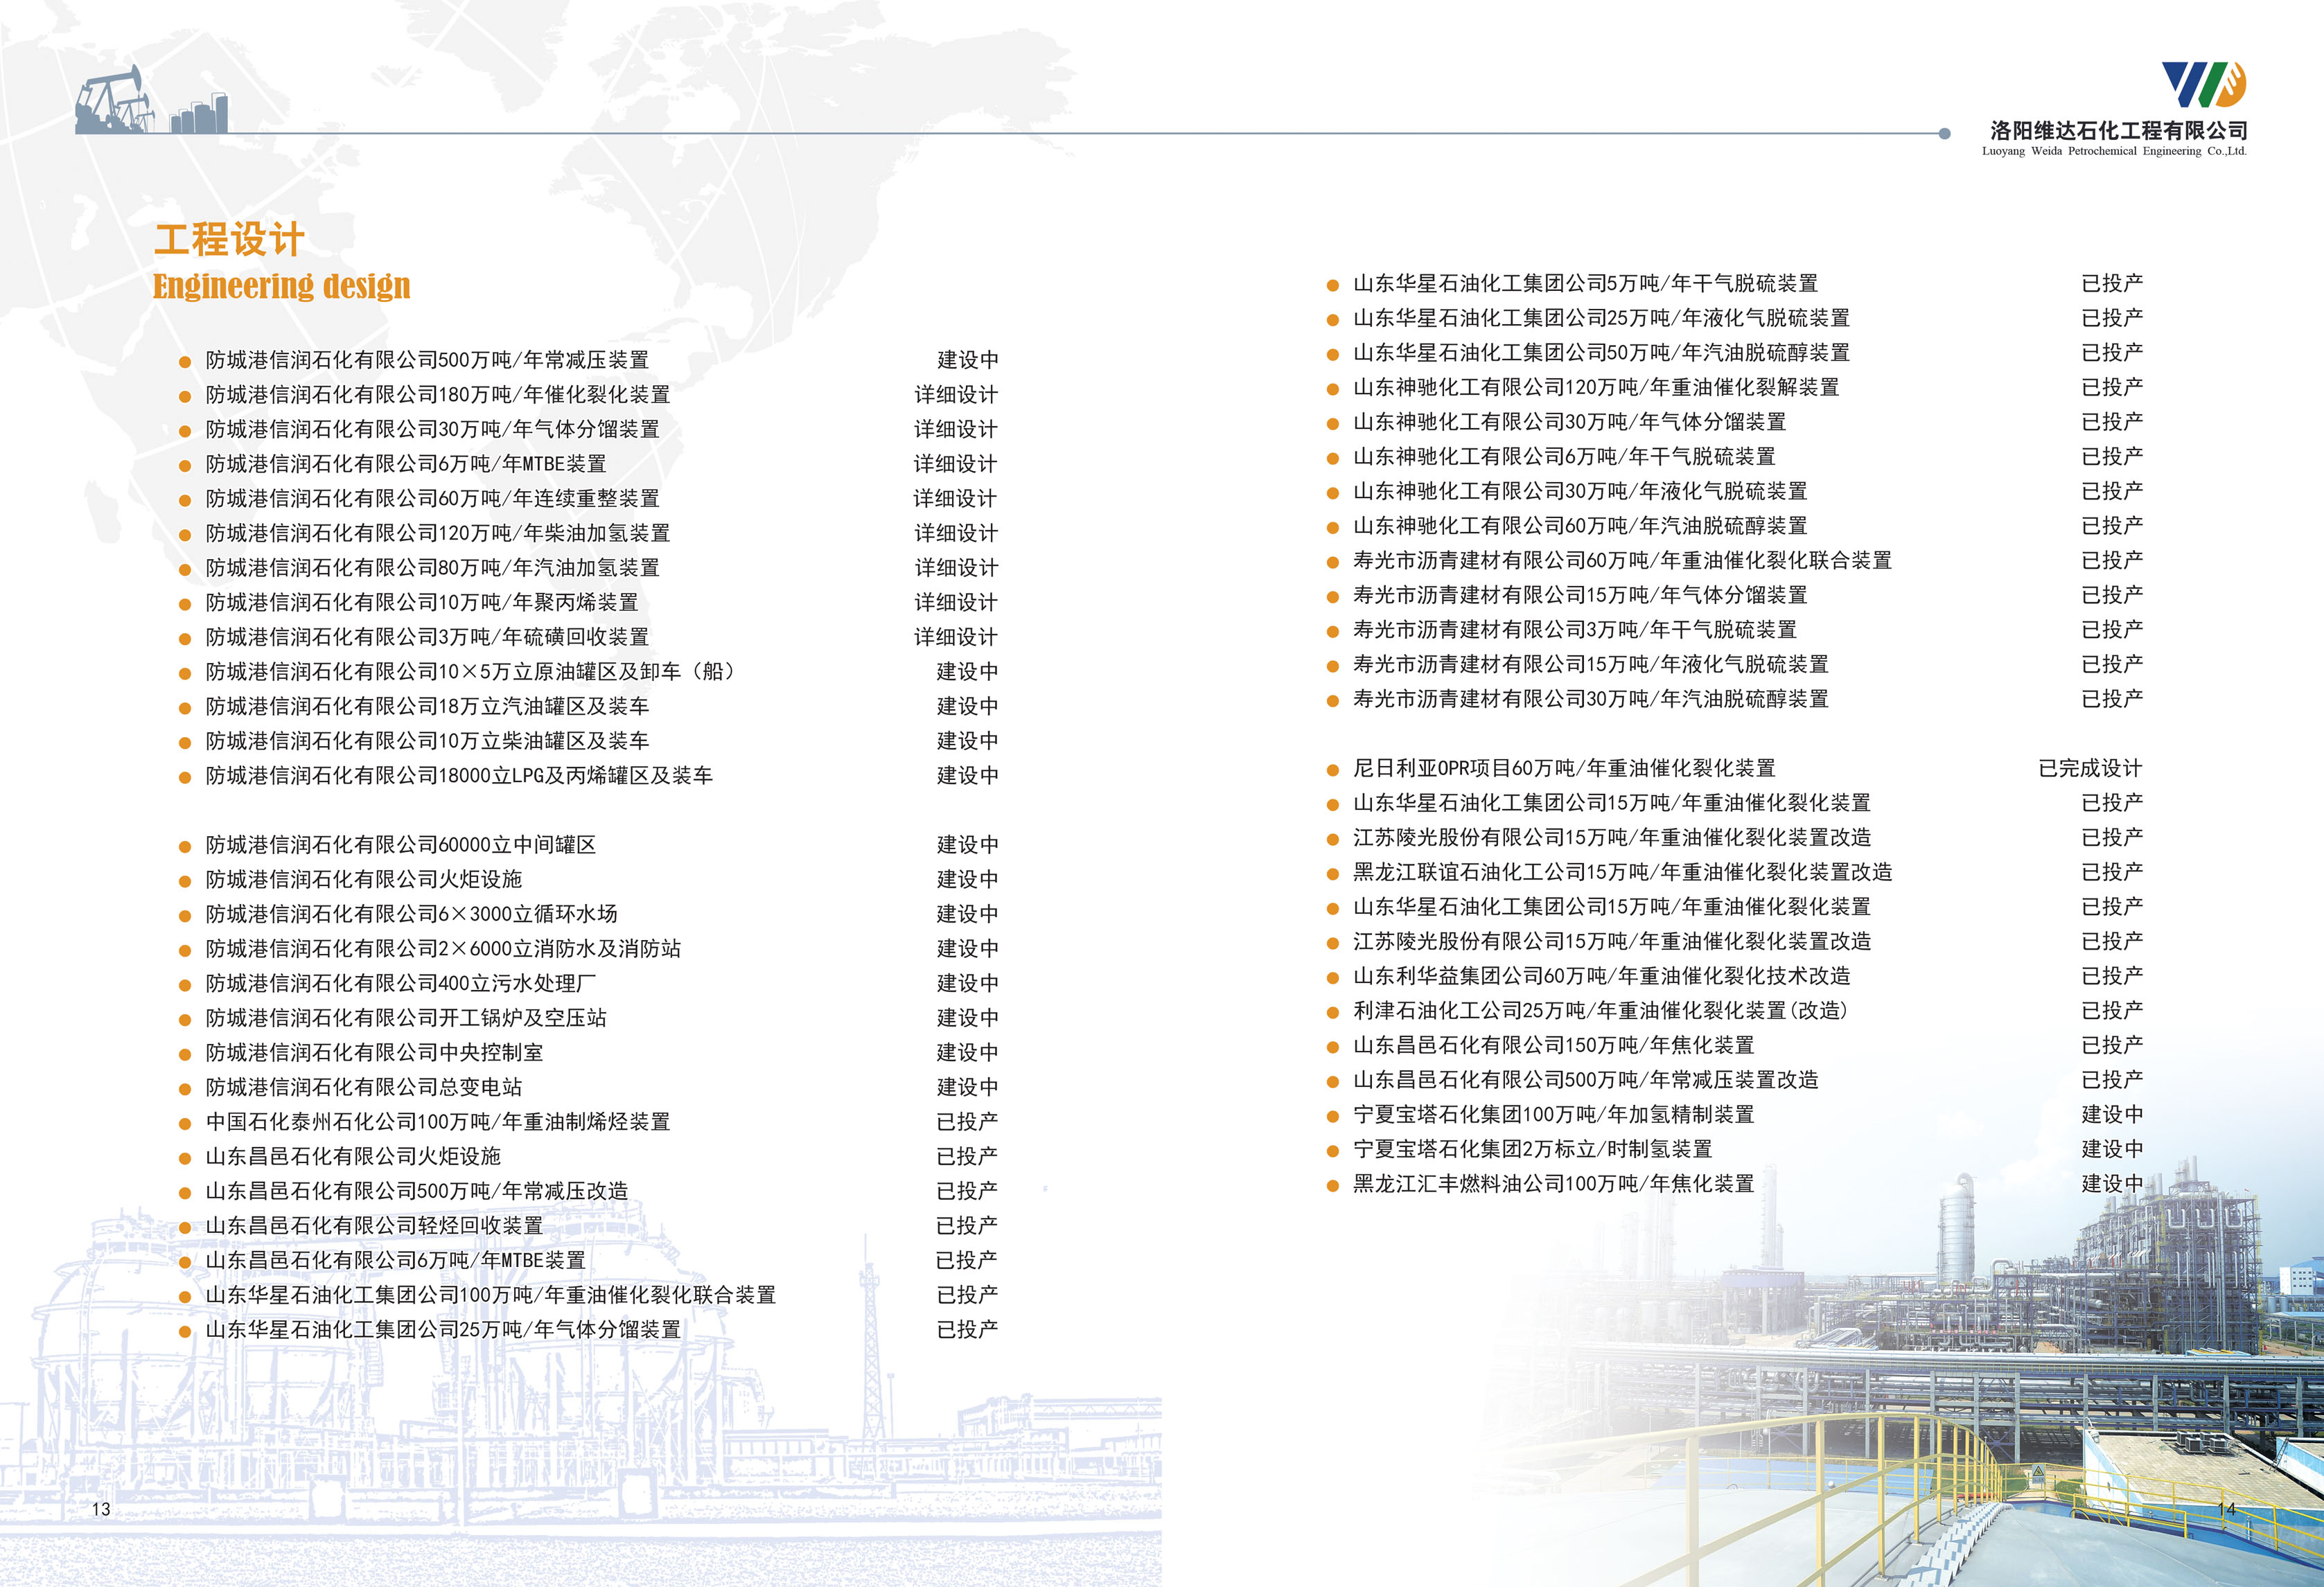Click 建设中 status of 18万立汽油罐区及装车 row
Viewport: 2324px width, 1587px height.
point(967,706)
